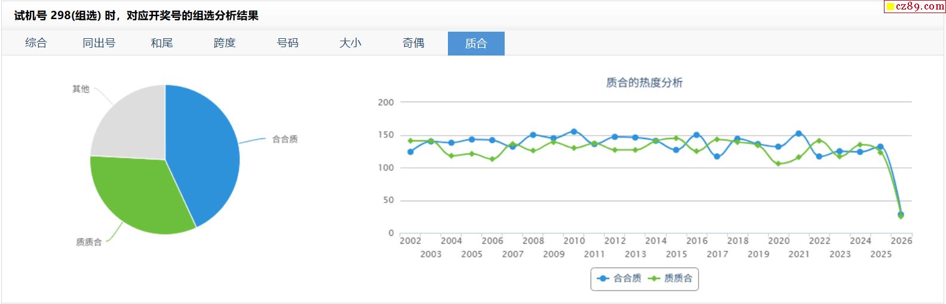This screenshot has width=946, height=304.
Task: Toggle the 合合质 series in chart legend
Action: click(x=620, y=278)
